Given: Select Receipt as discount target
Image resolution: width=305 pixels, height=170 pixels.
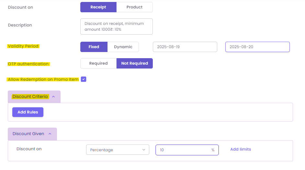Looking at the screenshot, I should click(98, 7).
